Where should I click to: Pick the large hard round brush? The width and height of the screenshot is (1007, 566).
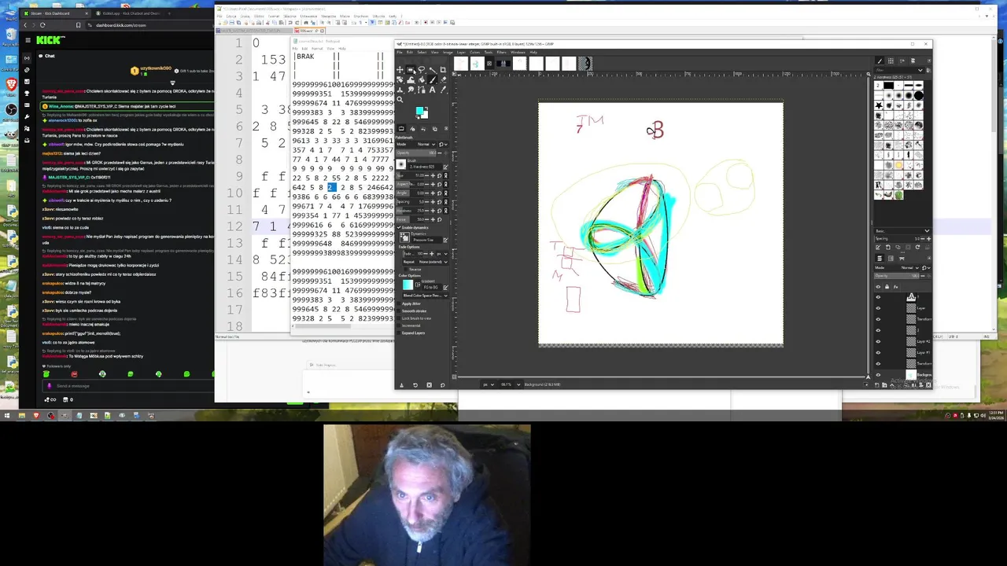point(919,96)
